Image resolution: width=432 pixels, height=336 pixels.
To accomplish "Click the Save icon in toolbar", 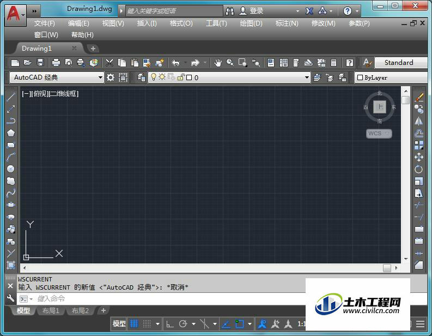I will pyautogui.click(x=40, y=63).
